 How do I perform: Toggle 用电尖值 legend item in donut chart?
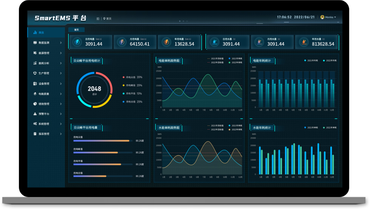tap(130, 77)
